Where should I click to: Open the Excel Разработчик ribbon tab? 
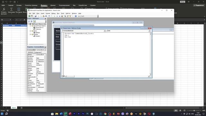[83, 5]
